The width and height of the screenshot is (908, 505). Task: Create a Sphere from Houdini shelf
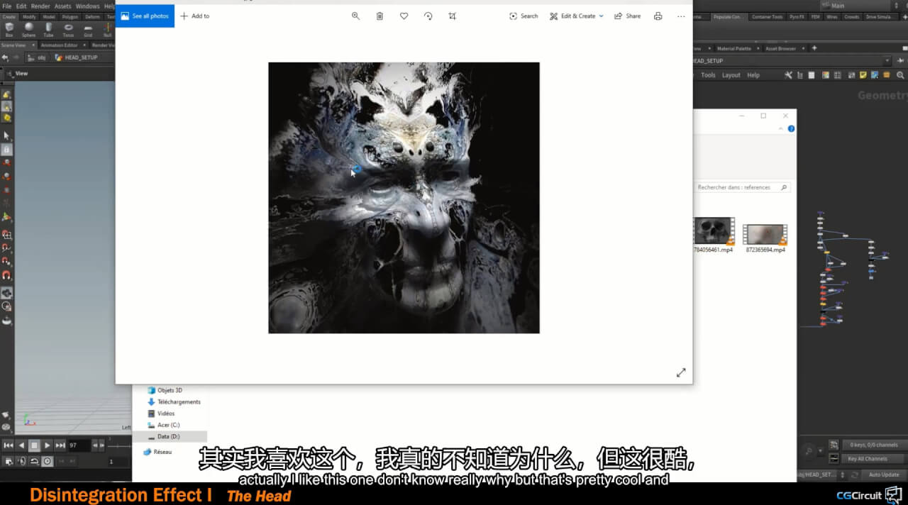point(29,29)
